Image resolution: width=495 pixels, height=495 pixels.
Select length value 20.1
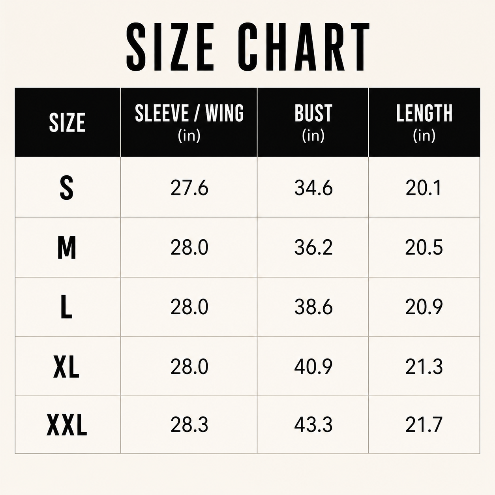[x=424, y=188]
